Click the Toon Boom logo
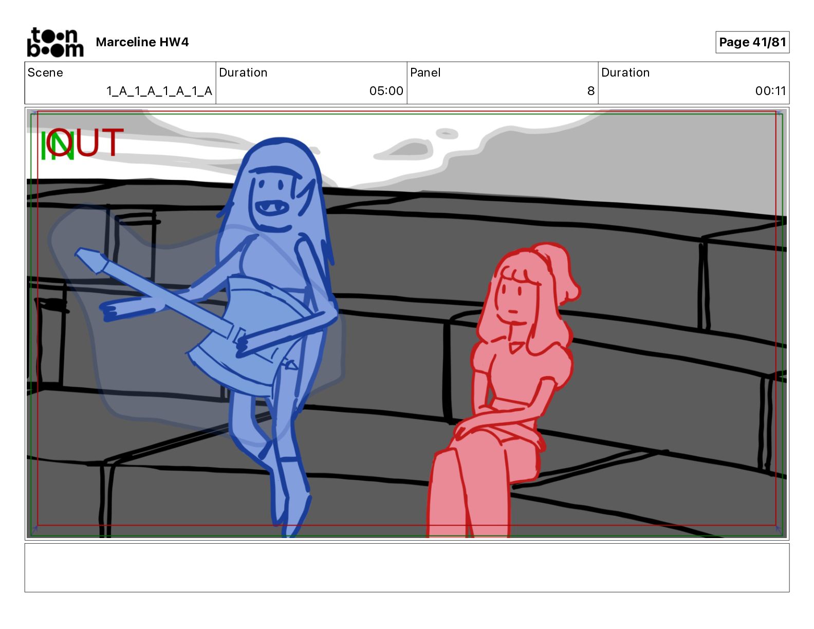Viewport: 814px width, 629px height. point(55,42)
